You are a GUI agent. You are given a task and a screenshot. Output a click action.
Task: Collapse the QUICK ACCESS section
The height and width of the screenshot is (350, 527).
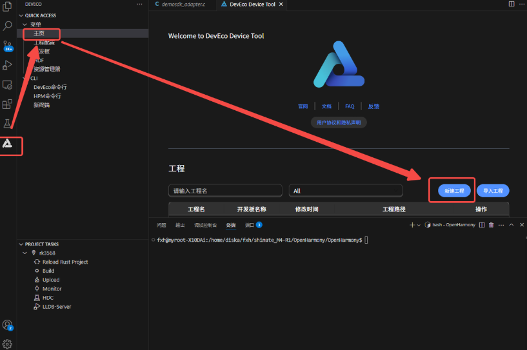click(21, 15)
